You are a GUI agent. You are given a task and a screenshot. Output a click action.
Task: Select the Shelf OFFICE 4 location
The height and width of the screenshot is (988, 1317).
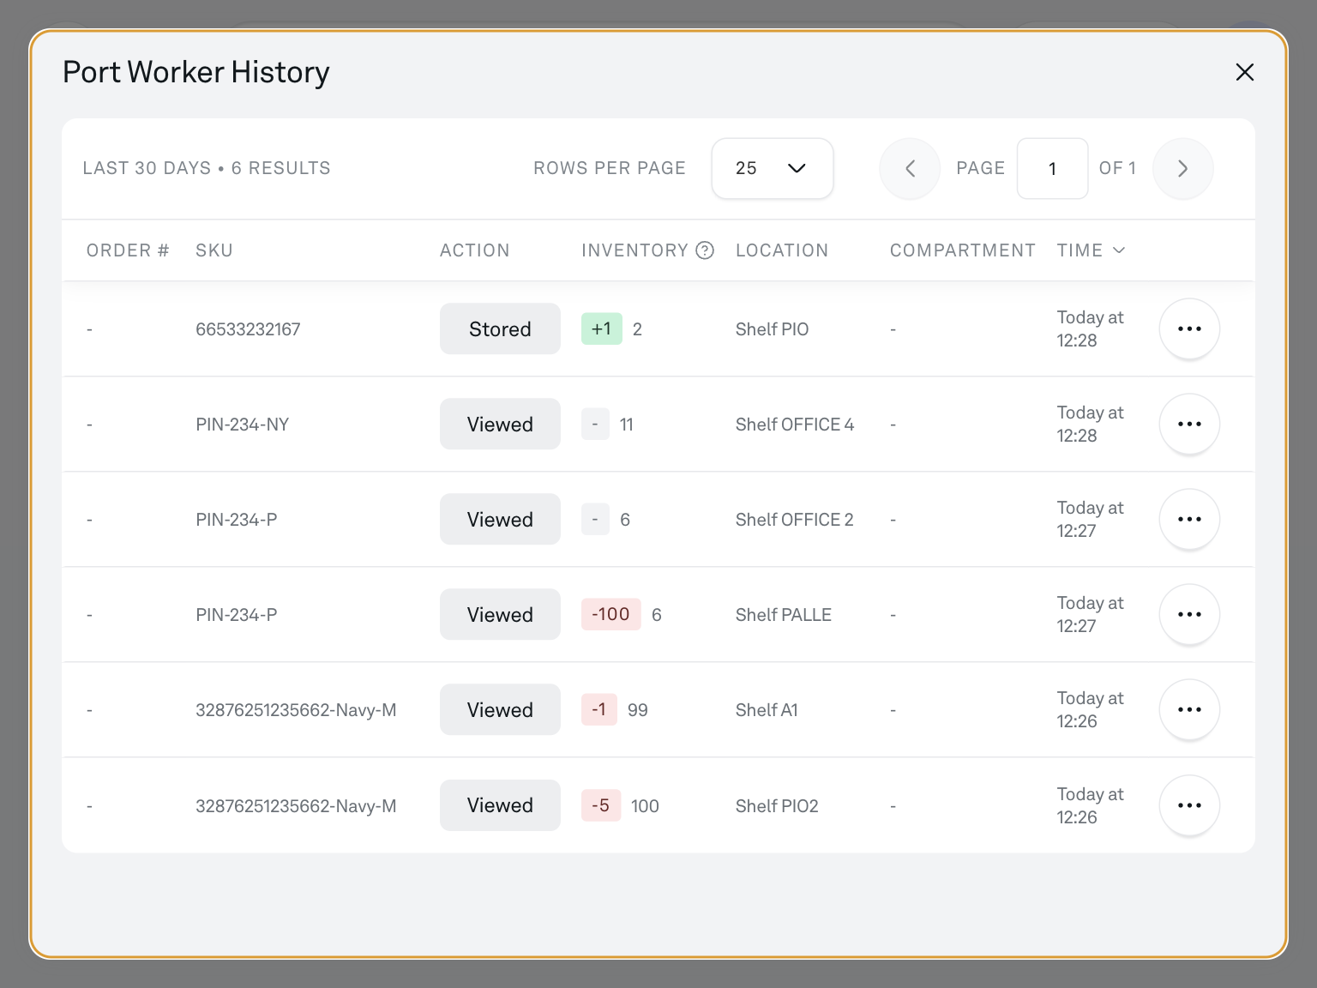(x=794, y=425)
